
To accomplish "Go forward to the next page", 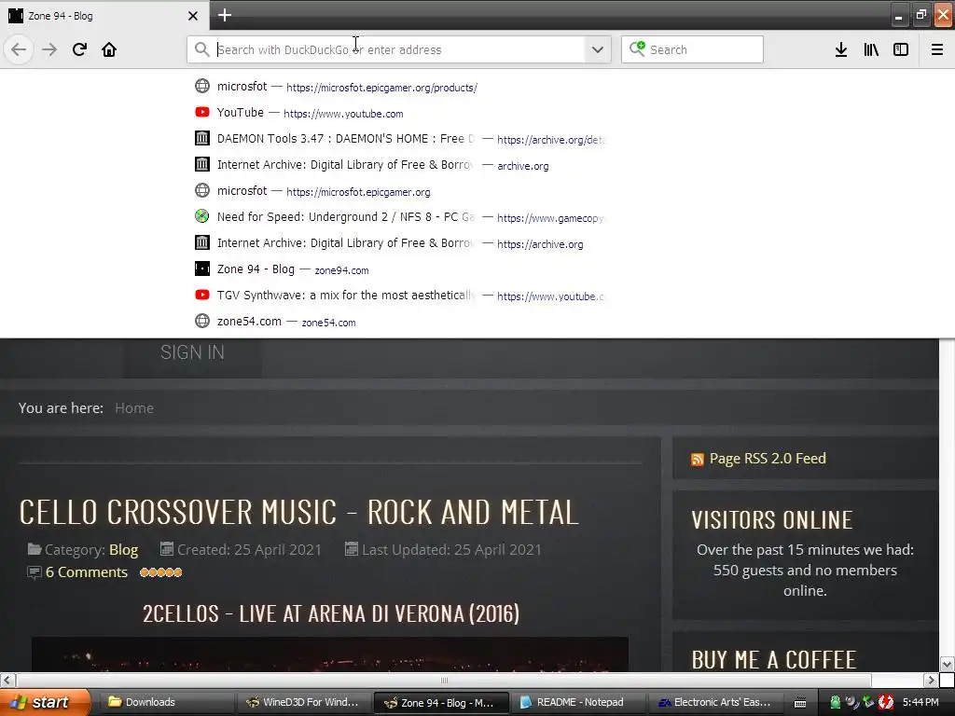I will [x=49, y=49].
